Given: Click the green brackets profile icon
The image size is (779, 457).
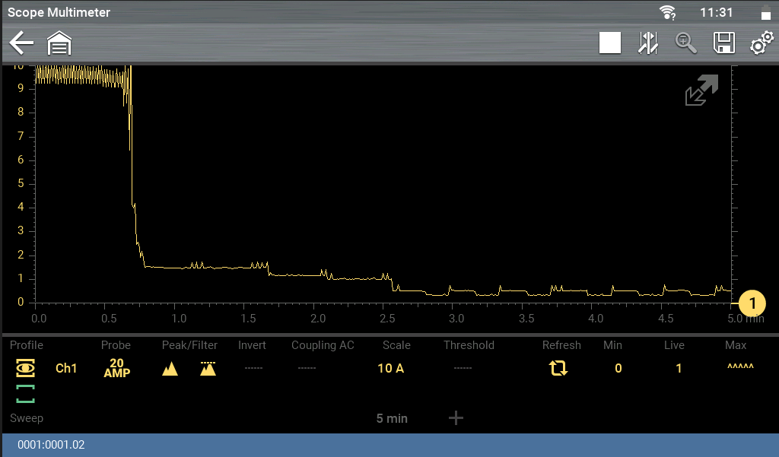Looking at the screenshot, I should pos(26,394).
